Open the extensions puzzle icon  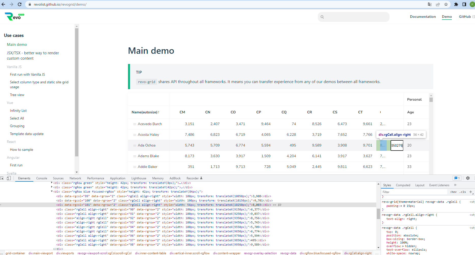pos(456,4)
